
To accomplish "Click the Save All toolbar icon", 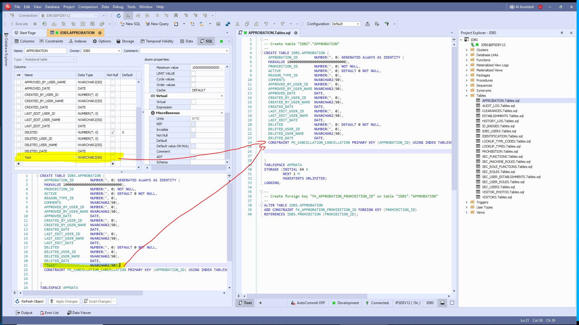I will click(228, 24).
